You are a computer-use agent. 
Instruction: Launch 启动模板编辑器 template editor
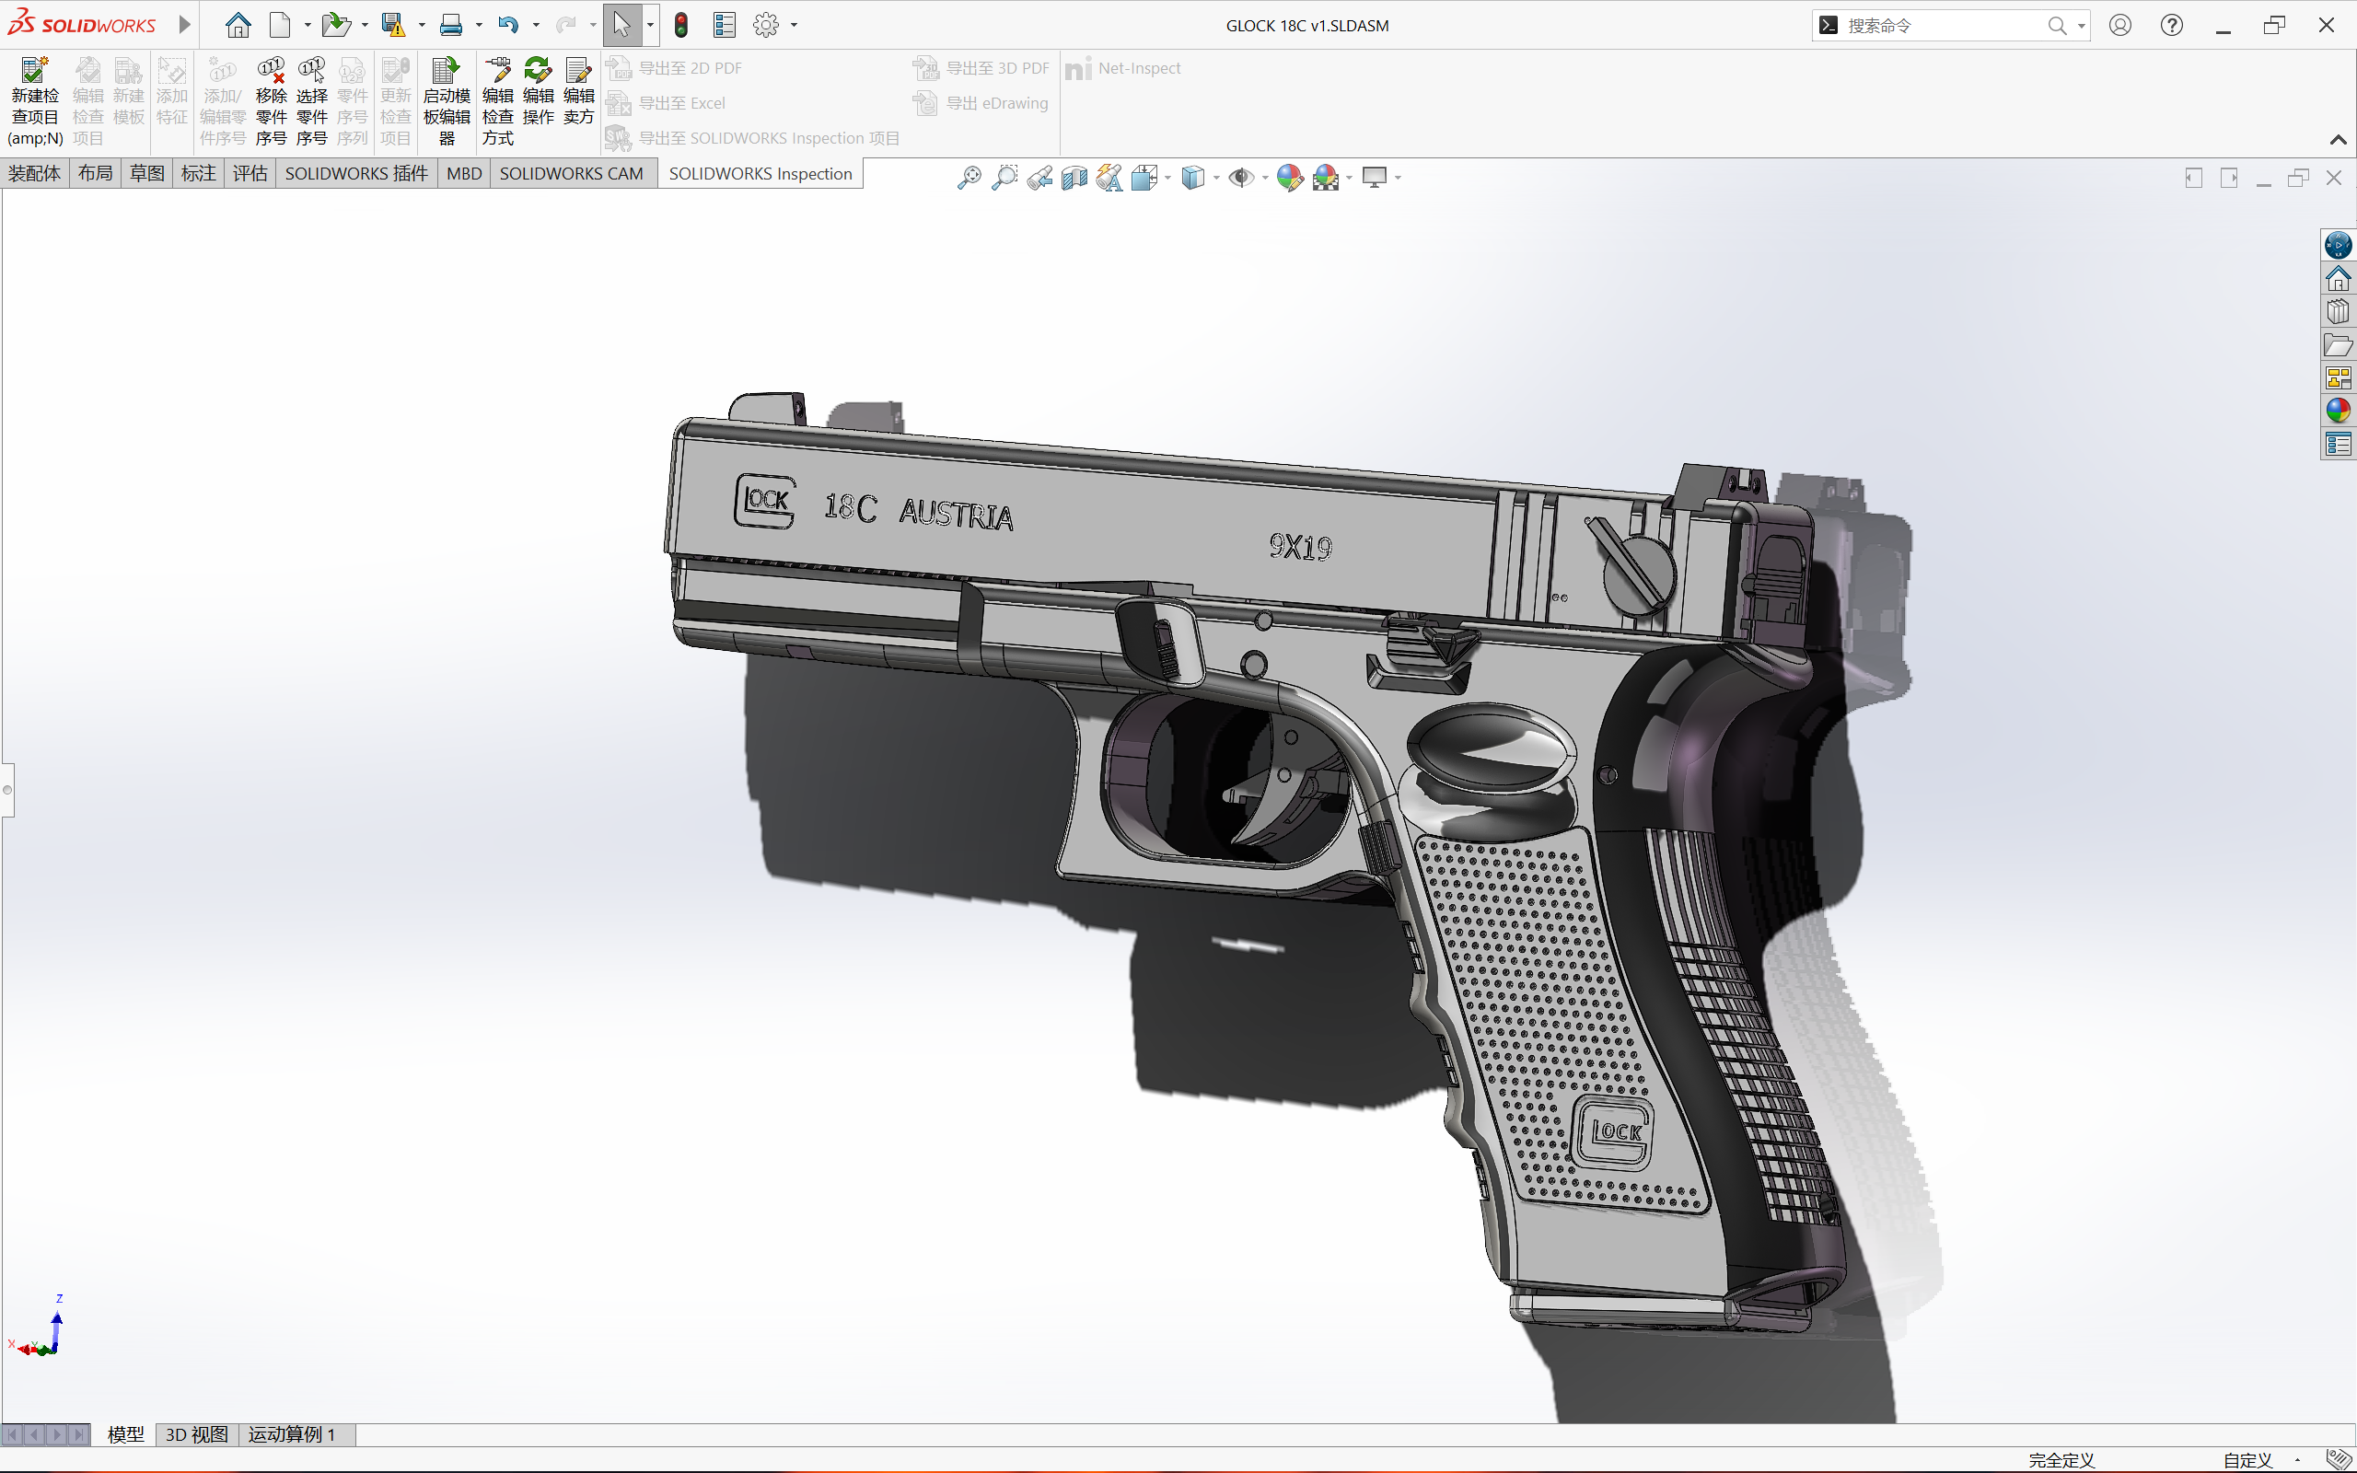pos(447,102)
